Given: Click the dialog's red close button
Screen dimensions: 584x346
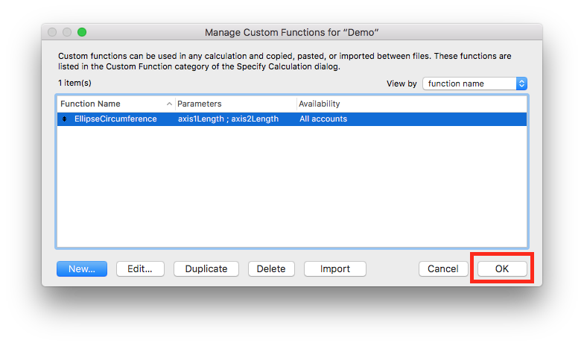Looking at the screenshot, I should [x=52, y=32].
